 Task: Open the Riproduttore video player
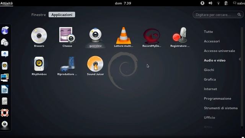[67, 66]
